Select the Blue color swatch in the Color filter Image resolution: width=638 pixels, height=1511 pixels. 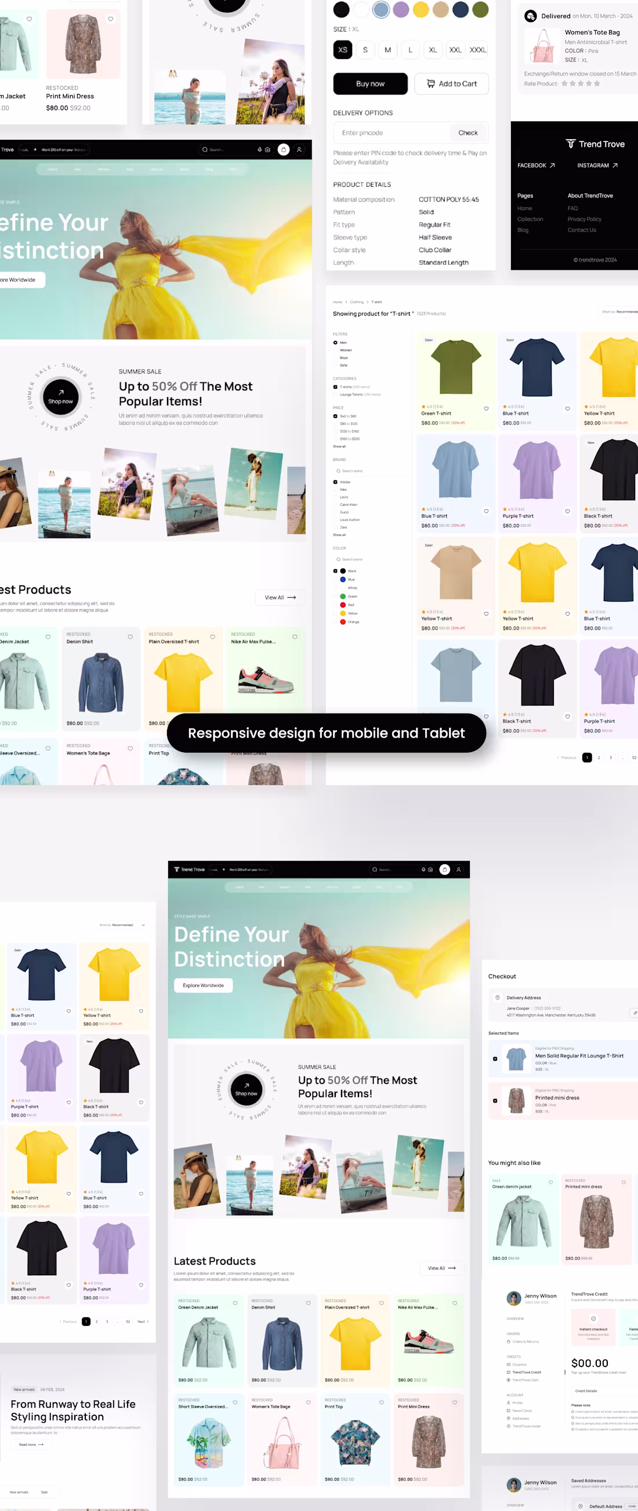click(x=343, y=580)
